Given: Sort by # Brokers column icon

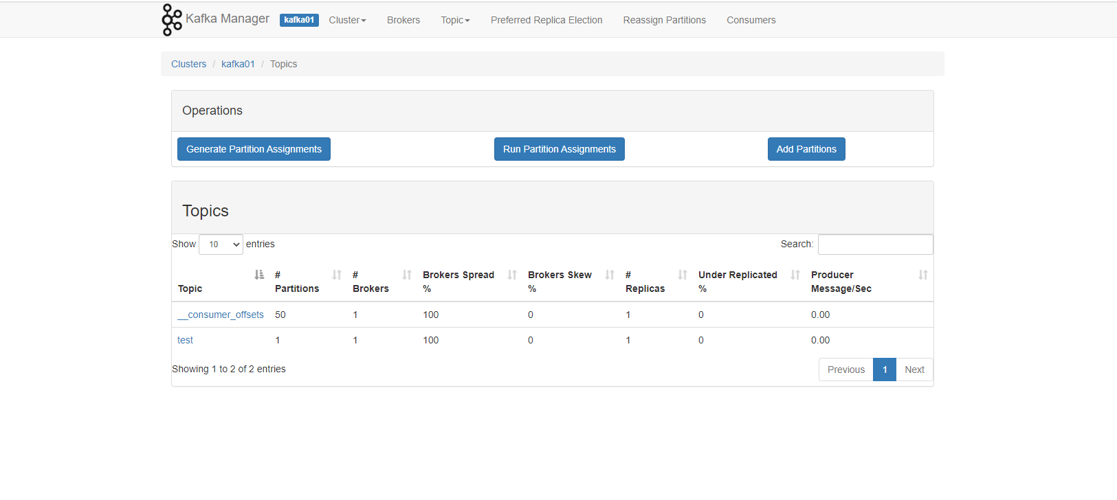Looking at the screenshot, I should [407, 275].
